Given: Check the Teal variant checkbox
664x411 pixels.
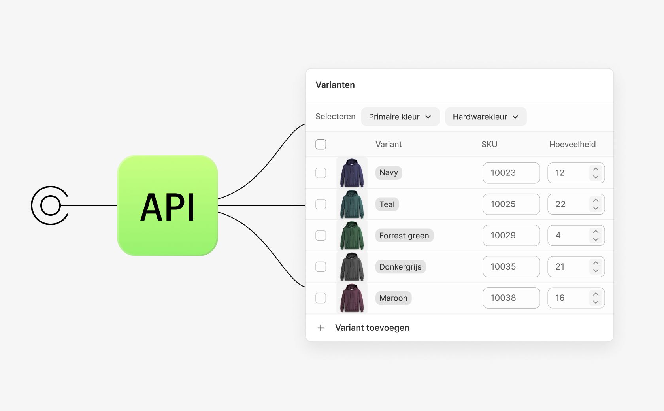Looking at the screenshot, I should click(x=321, y=204).
